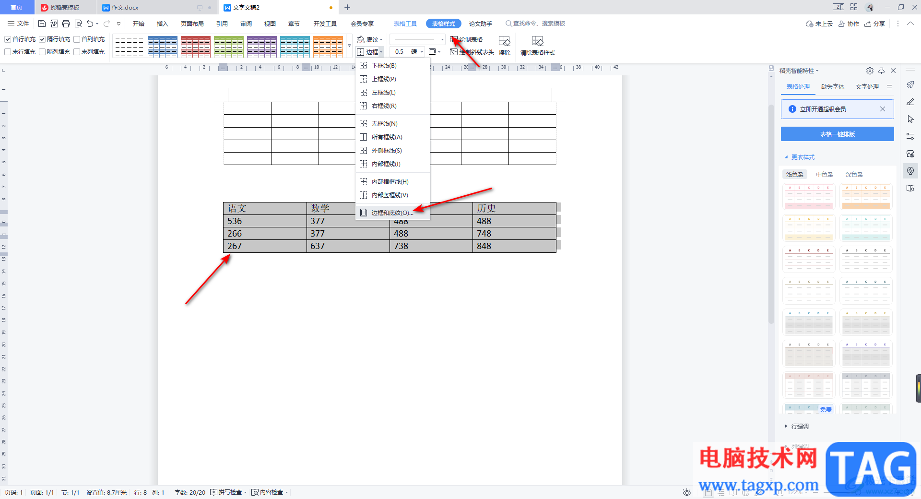Click the sliders settings icon in right sidebar
This screenshot has width=921, height=499.
910,136
